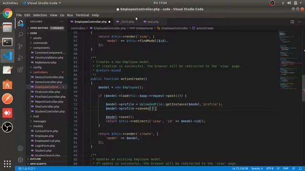This screenshot has width=305, height=171.
Task: Open the Edit menu
Action: [27, 15]
